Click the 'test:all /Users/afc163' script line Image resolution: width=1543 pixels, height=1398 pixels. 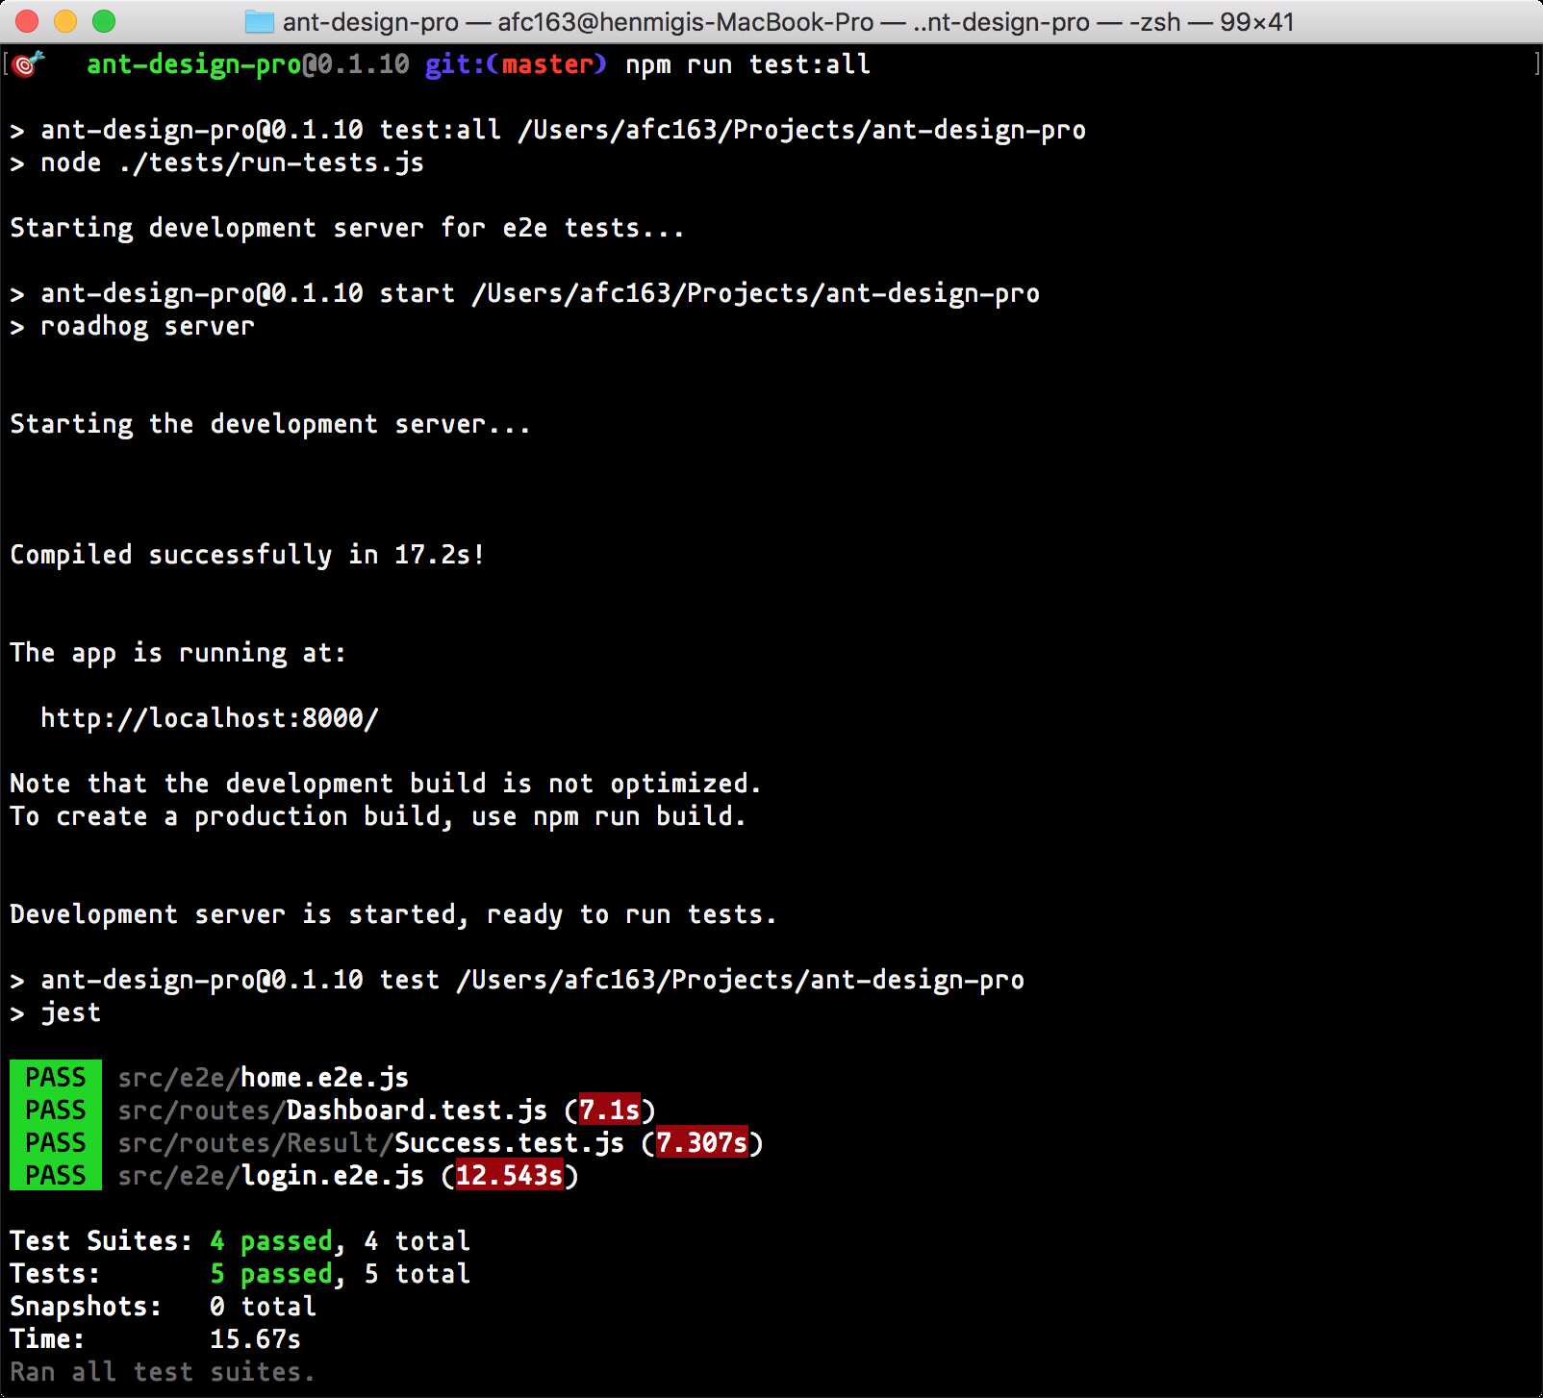pyautogui.click(x=547, y=130)
